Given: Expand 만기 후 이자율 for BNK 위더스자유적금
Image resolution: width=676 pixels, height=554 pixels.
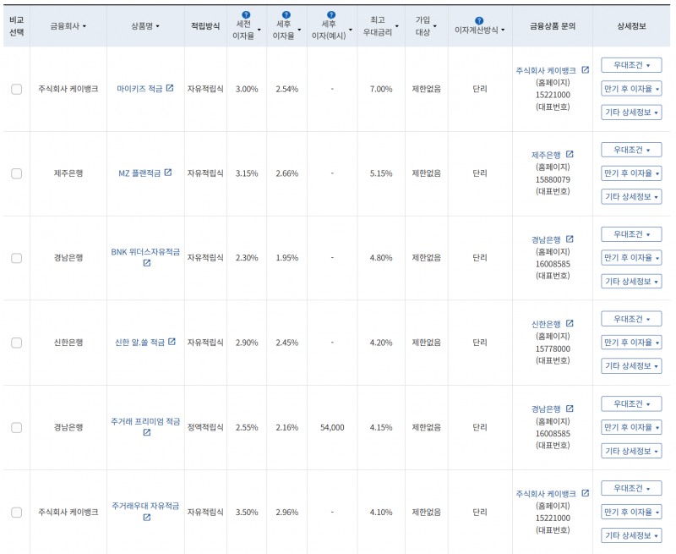Looking at the screenshot, I should (x=631, y=258).
